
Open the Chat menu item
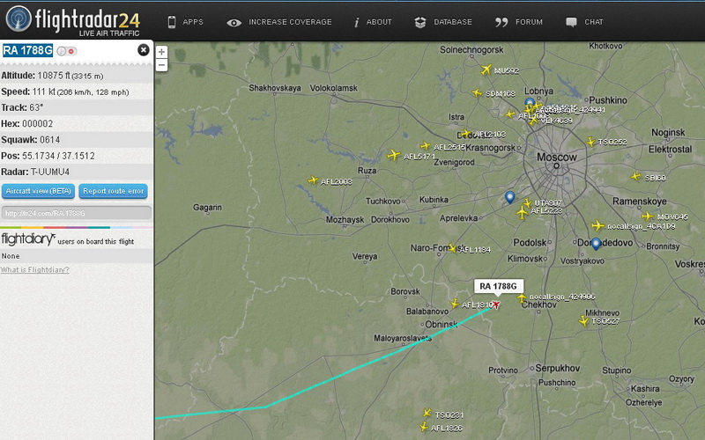click(584, 22)
